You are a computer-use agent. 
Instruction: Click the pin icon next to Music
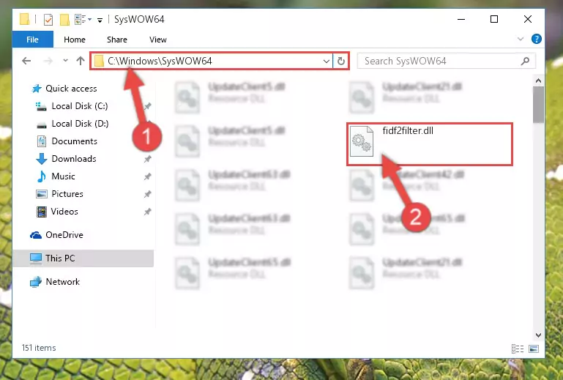click(147, 176)
